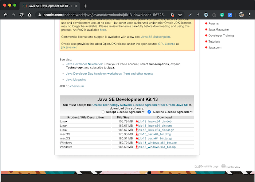Open the JDK 13 checksum link
Image resolution: width=255 pixels, height=182 pixels.
(x=77, y=86)
